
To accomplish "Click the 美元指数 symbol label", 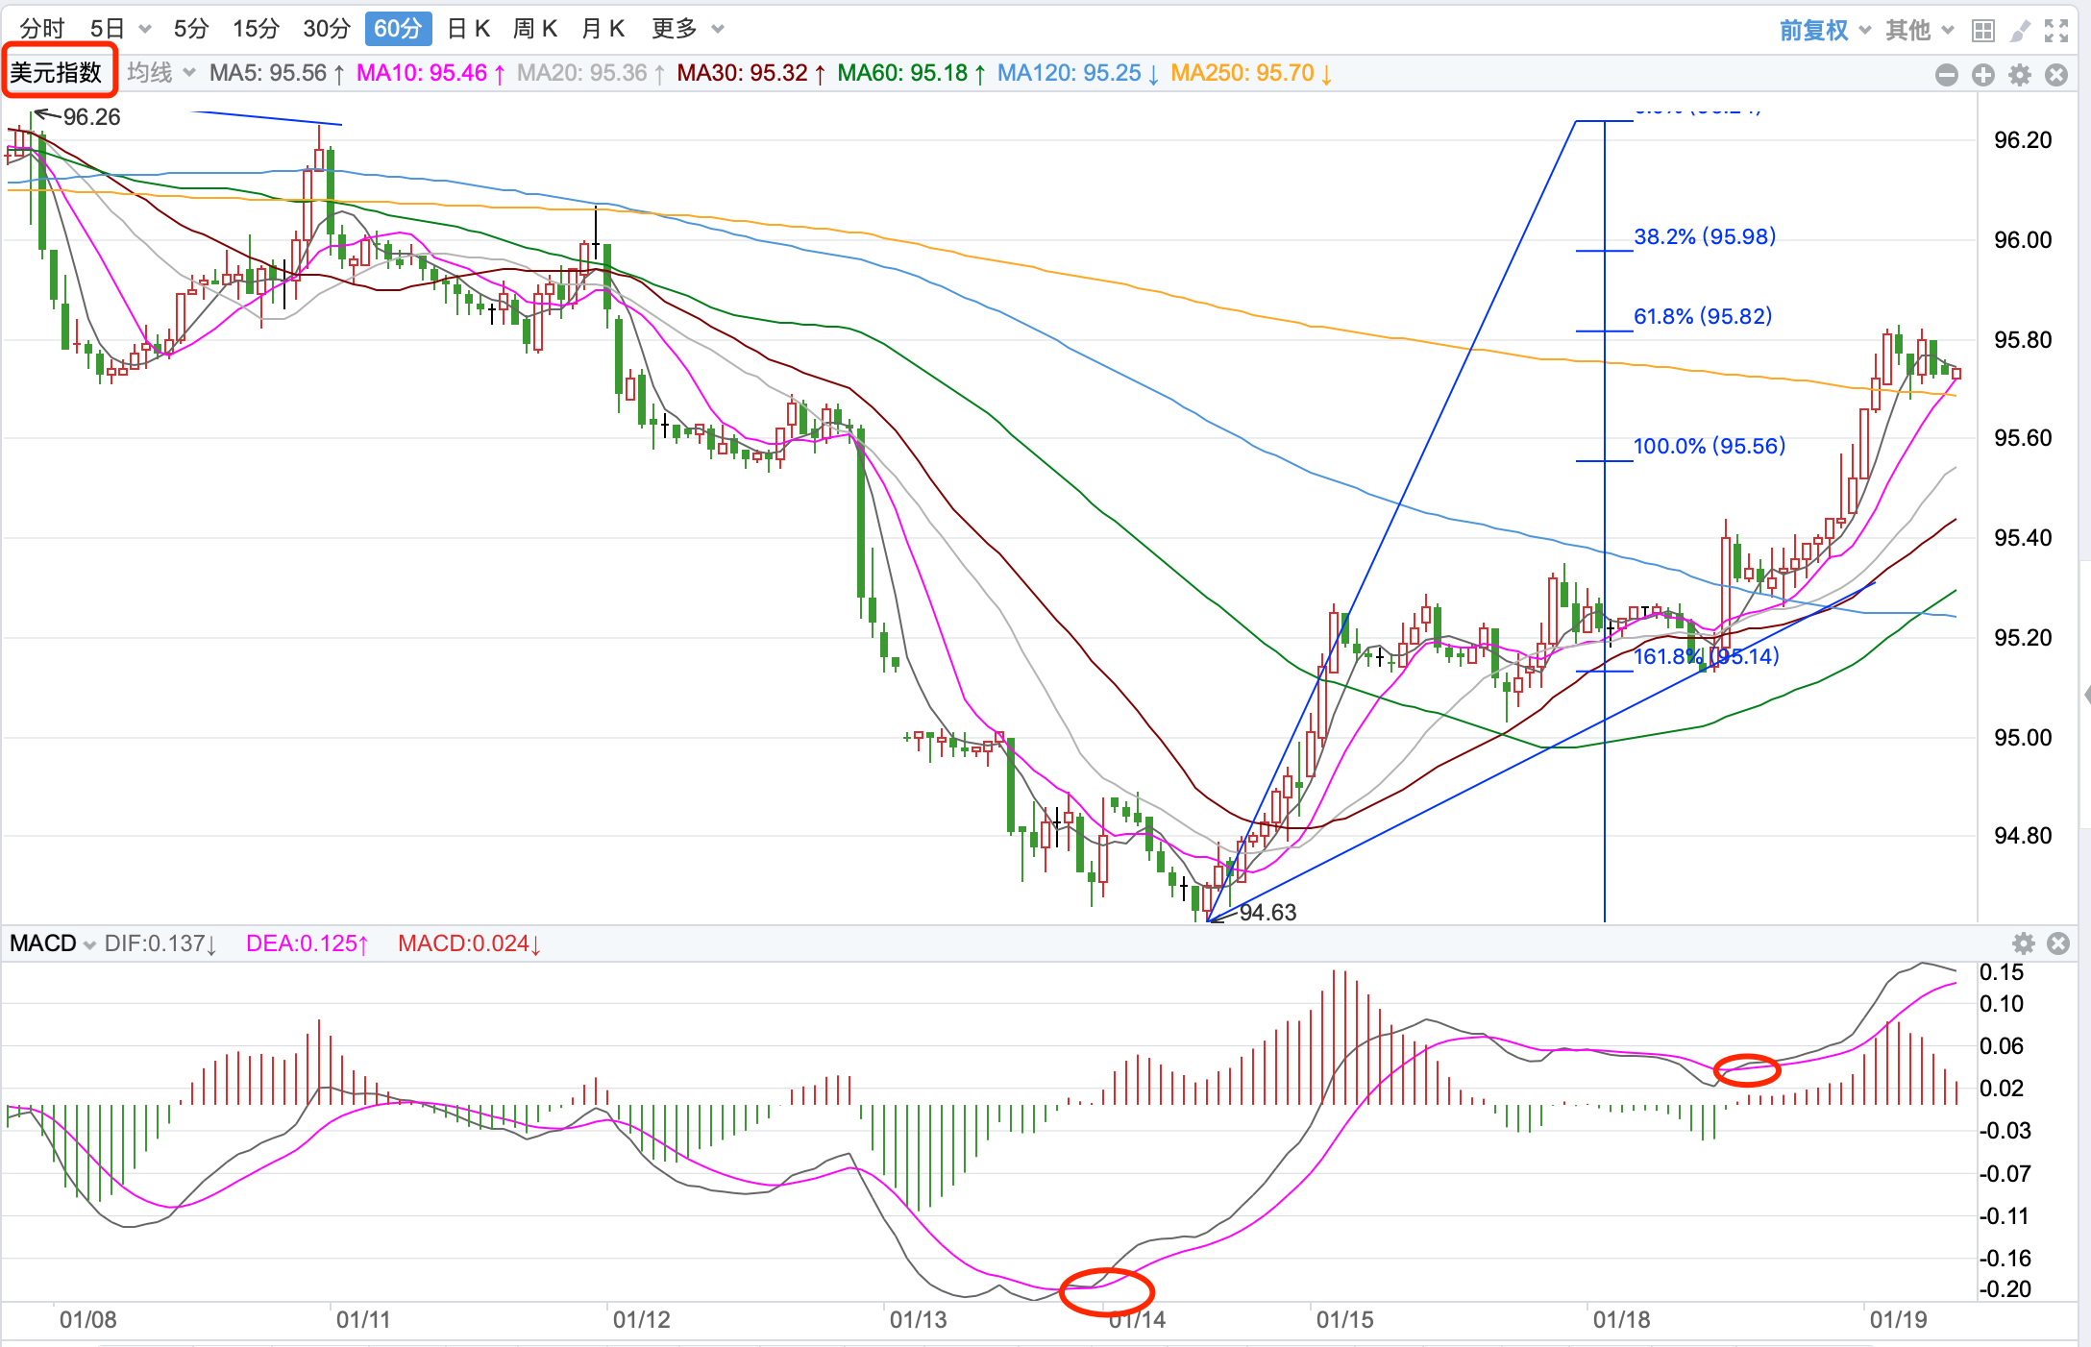I will [57, 72].
